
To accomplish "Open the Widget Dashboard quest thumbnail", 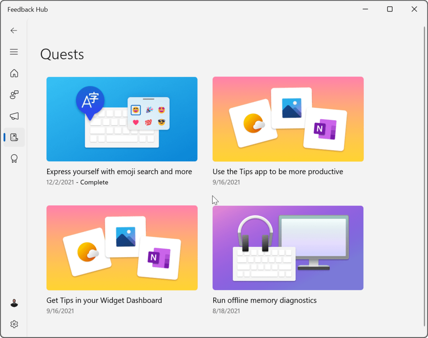I will pyautogui.click(x=122, y=248).
